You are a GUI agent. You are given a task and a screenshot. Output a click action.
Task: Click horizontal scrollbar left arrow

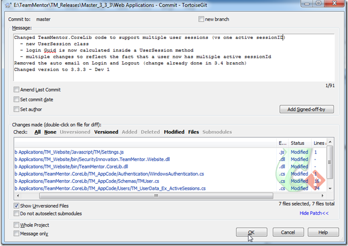click(18, 196)
